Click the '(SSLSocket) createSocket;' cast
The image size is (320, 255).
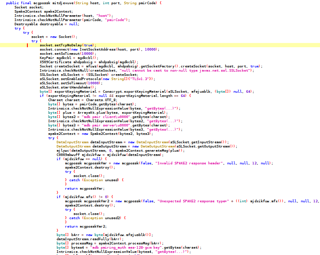coord(112,75)
